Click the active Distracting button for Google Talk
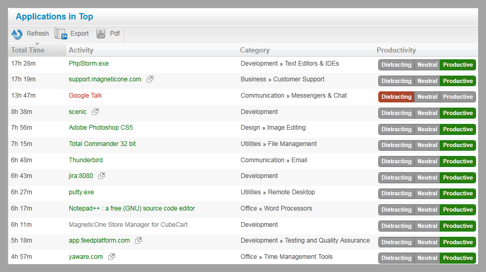 397,97
